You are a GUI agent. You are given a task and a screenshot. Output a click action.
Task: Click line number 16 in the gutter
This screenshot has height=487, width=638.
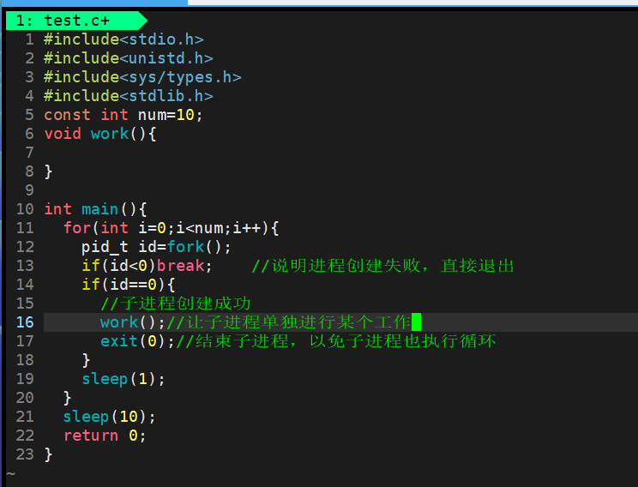[25, 322]
